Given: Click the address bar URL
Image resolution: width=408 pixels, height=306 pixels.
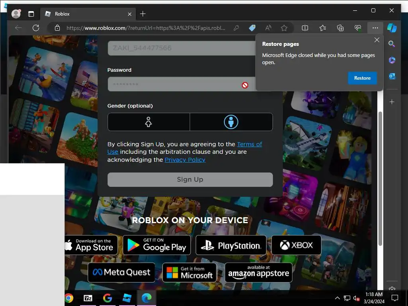Looking at the screenshot, I should (x=146, y=28).
